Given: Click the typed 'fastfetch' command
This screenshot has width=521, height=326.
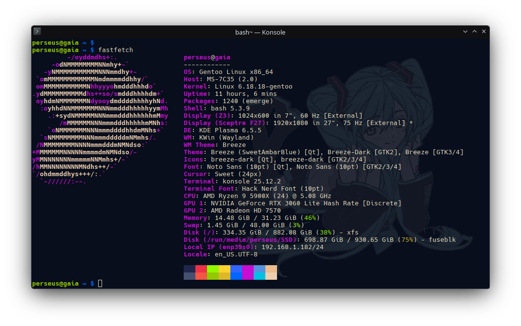Looking at the screenshot, I should pyautogui.click(x=116, y=50).
